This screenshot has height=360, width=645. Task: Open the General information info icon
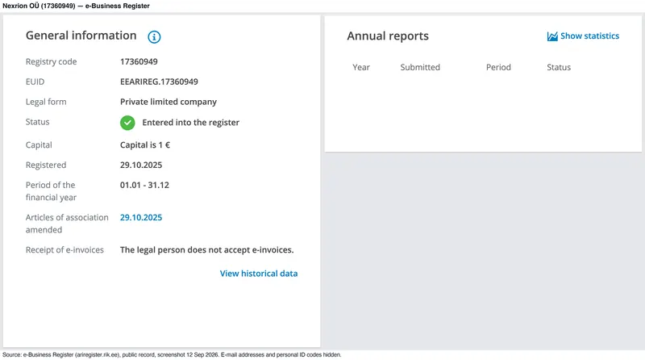(154, 36)
